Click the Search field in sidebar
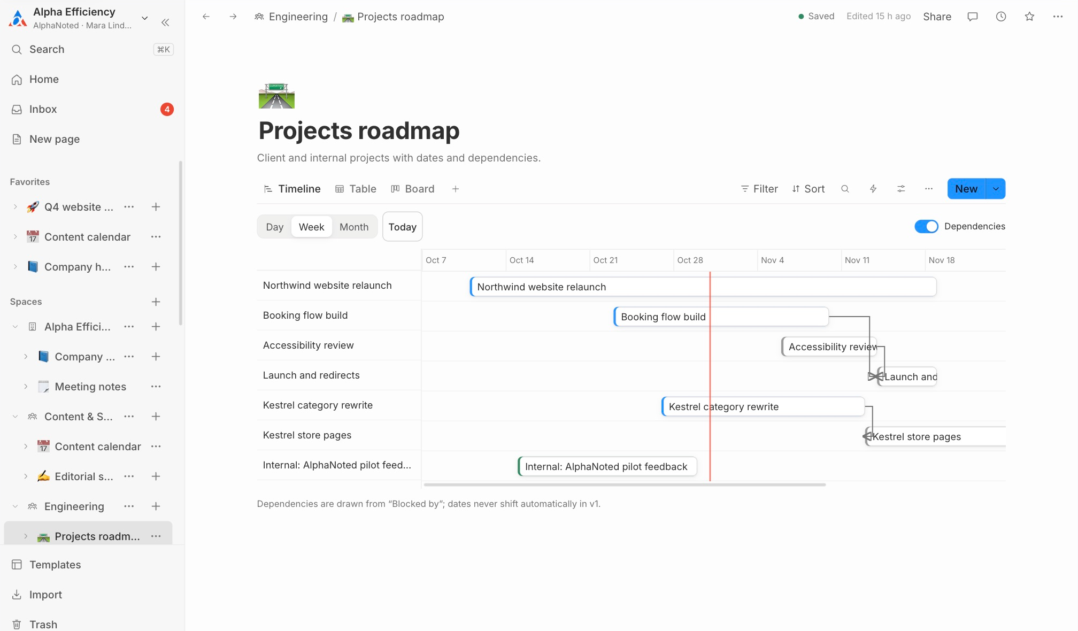Screen dimensions: 1078x631 pyautogui.click(x=92, y=49)
